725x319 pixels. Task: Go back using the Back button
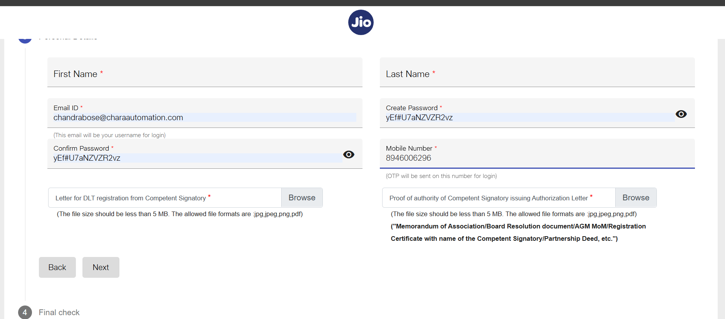click(x=57, y=267)
